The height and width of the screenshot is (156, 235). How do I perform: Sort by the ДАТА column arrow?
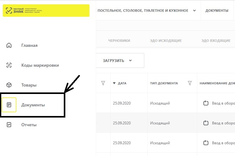(114, 83)
